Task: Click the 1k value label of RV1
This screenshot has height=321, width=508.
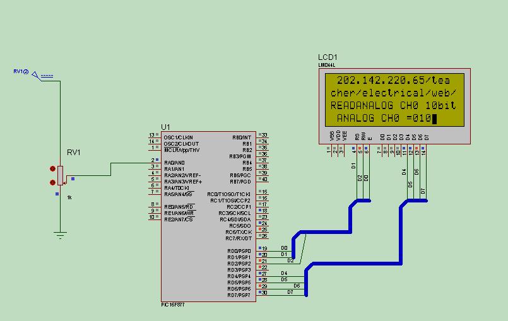Action: pos(69,197)
